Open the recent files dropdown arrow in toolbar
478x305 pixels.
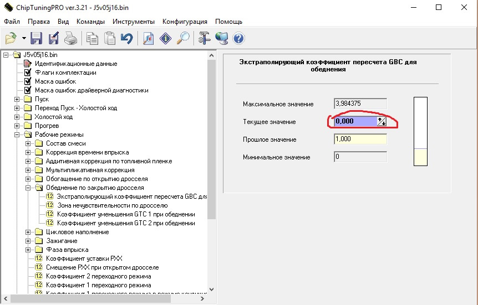(x=24, y=38)
